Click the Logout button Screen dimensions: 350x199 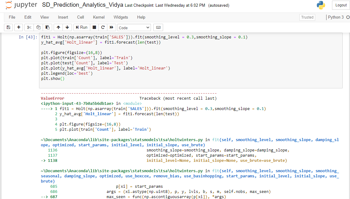coord(341,5)
